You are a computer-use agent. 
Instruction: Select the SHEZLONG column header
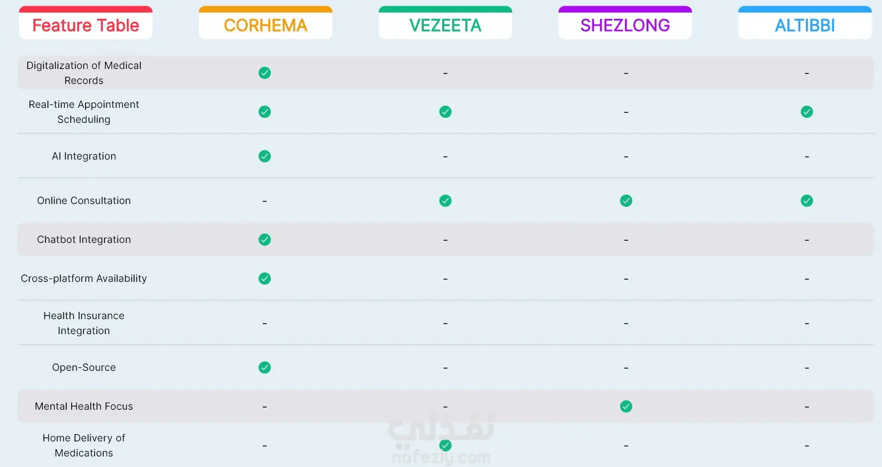625,25
